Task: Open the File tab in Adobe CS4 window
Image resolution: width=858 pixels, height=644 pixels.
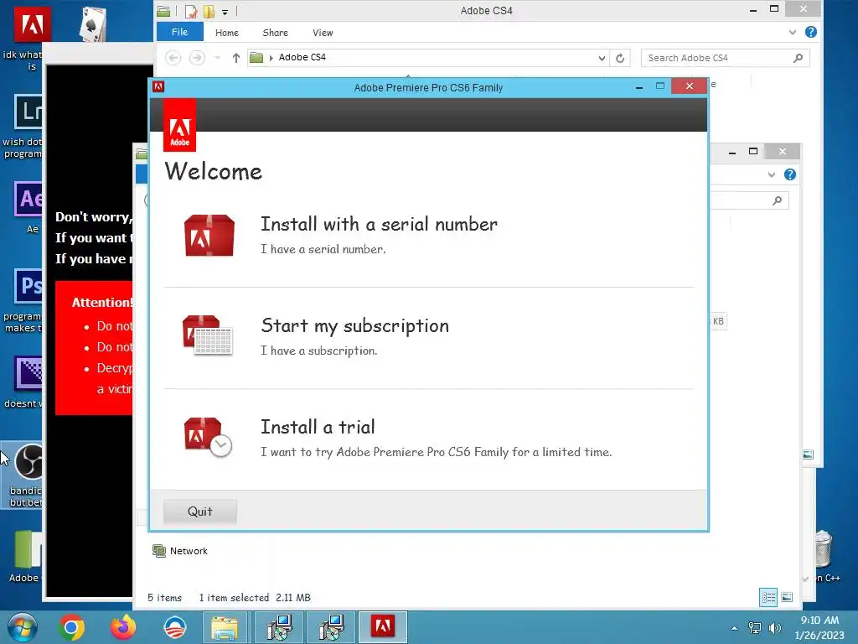Action: click(179, 33)
